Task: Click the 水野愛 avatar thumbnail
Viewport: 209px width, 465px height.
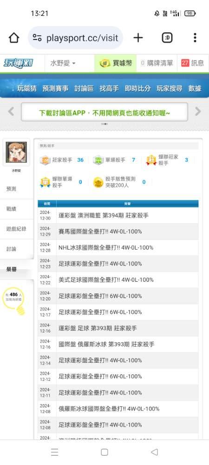Action: click(x=16, y=152)
